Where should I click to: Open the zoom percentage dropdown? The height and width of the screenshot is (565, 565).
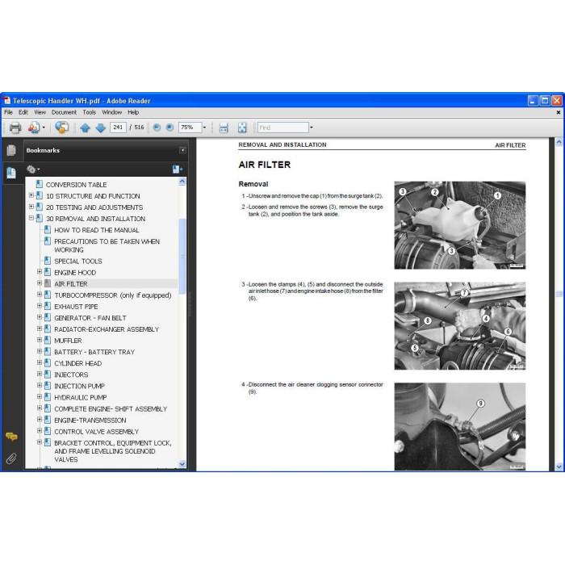[x=205, y=128]
